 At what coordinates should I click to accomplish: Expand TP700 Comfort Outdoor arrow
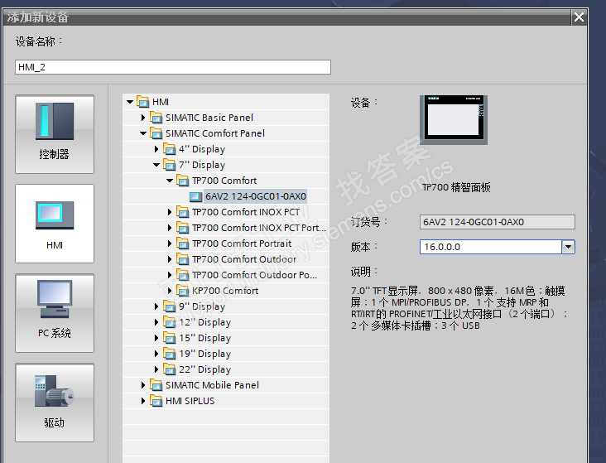coord(170,259)
